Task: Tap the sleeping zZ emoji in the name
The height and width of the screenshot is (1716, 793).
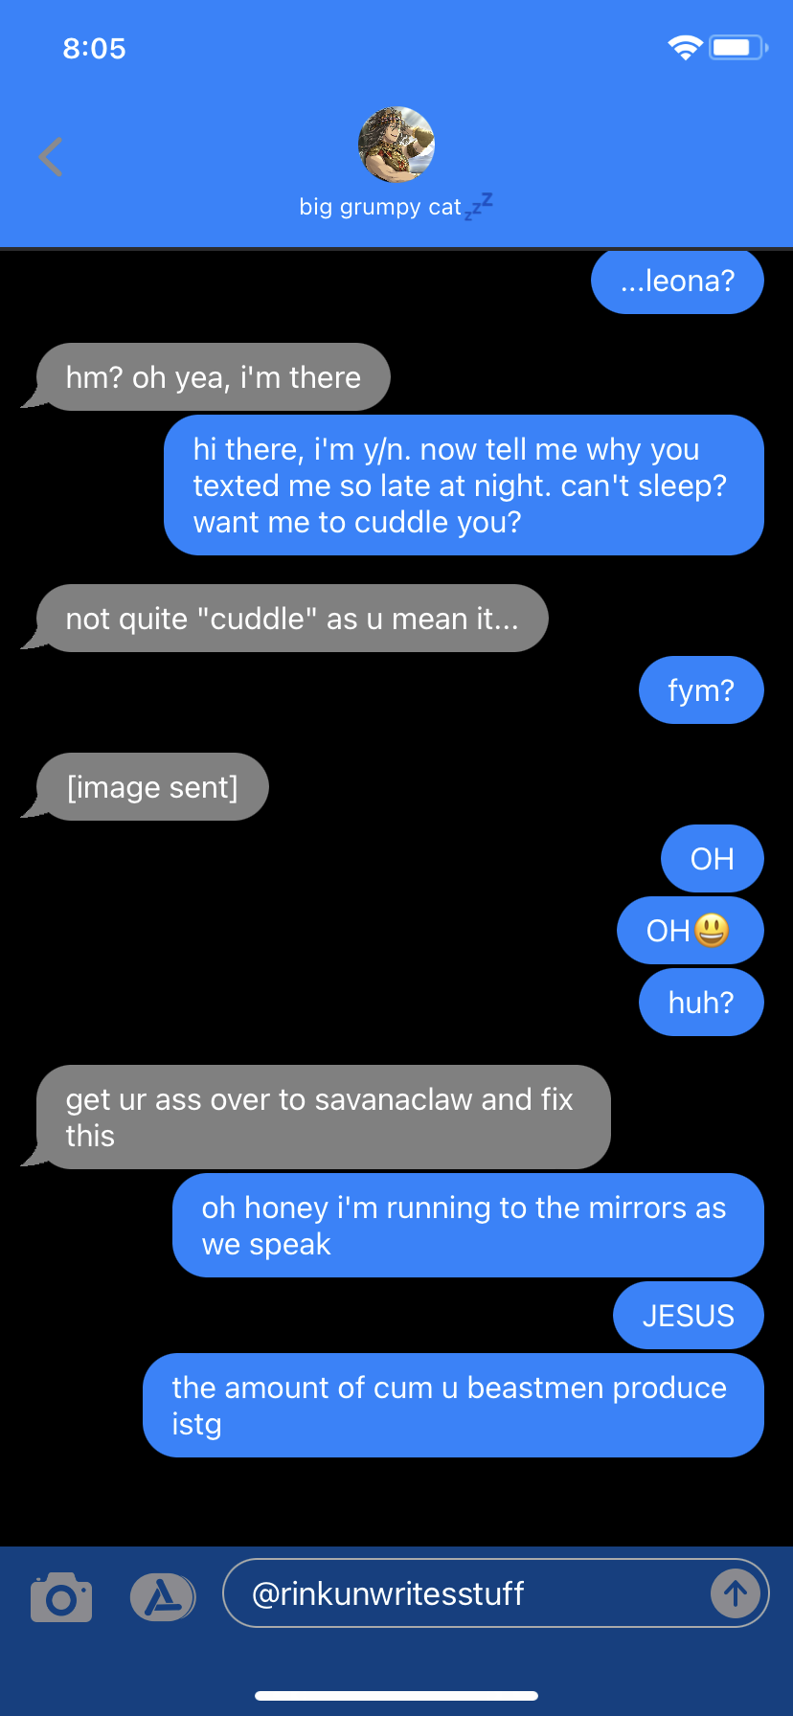Action: pos(479,206)
